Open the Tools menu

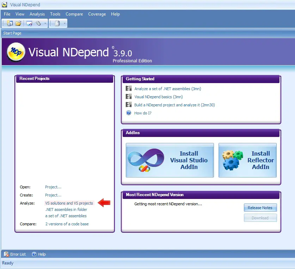55,14
